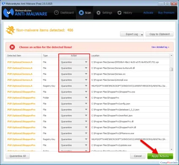179x165 pixels.
Task: Click the location path ending ShopperPro64.dll
Action: pos(114,127)
